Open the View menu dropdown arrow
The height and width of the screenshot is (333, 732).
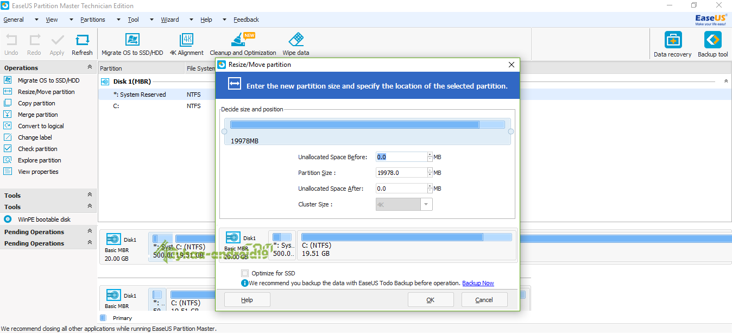point(71,20)
